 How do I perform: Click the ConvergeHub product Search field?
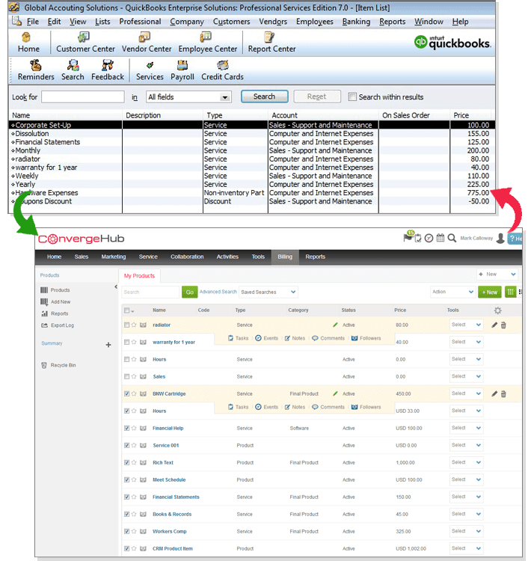150,292
